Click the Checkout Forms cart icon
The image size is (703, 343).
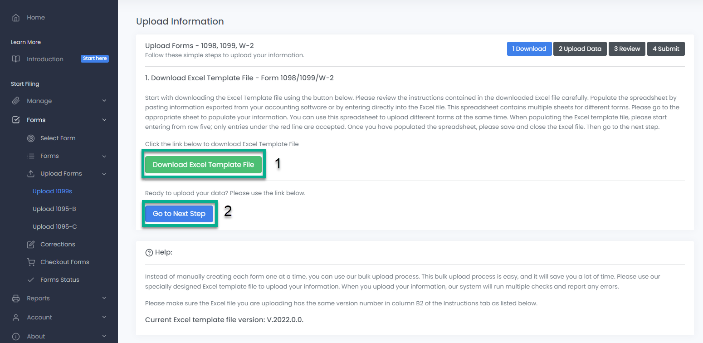click(x=31, y=262)
